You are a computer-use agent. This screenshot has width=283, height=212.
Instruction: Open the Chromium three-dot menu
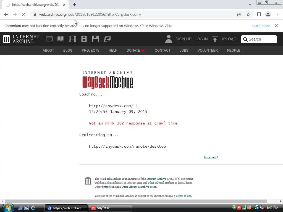tap(277, 14)
